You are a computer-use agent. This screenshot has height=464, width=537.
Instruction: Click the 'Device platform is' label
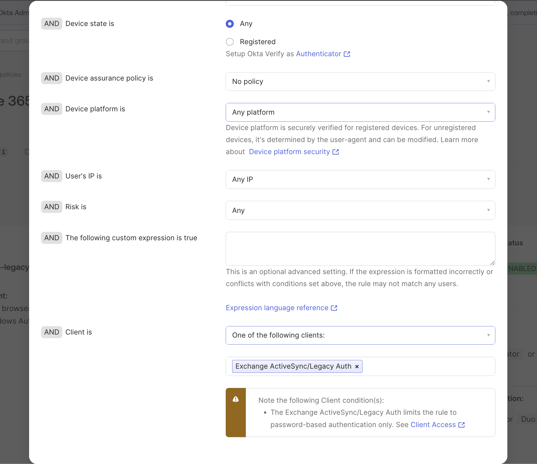click(x=95, y=109)
